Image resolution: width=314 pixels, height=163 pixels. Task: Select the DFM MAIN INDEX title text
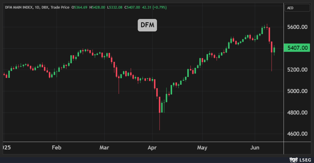[19, 7]
